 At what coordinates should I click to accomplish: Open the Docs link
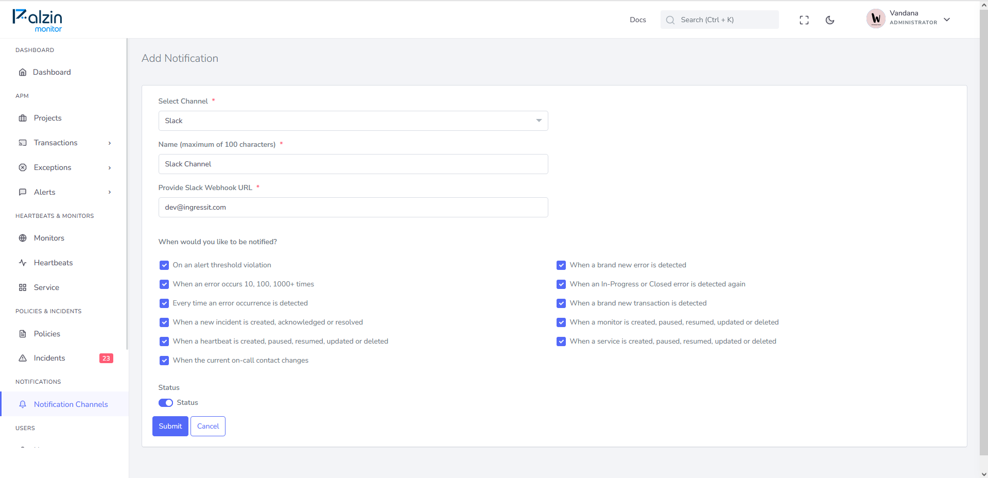[x=638, y=20]
